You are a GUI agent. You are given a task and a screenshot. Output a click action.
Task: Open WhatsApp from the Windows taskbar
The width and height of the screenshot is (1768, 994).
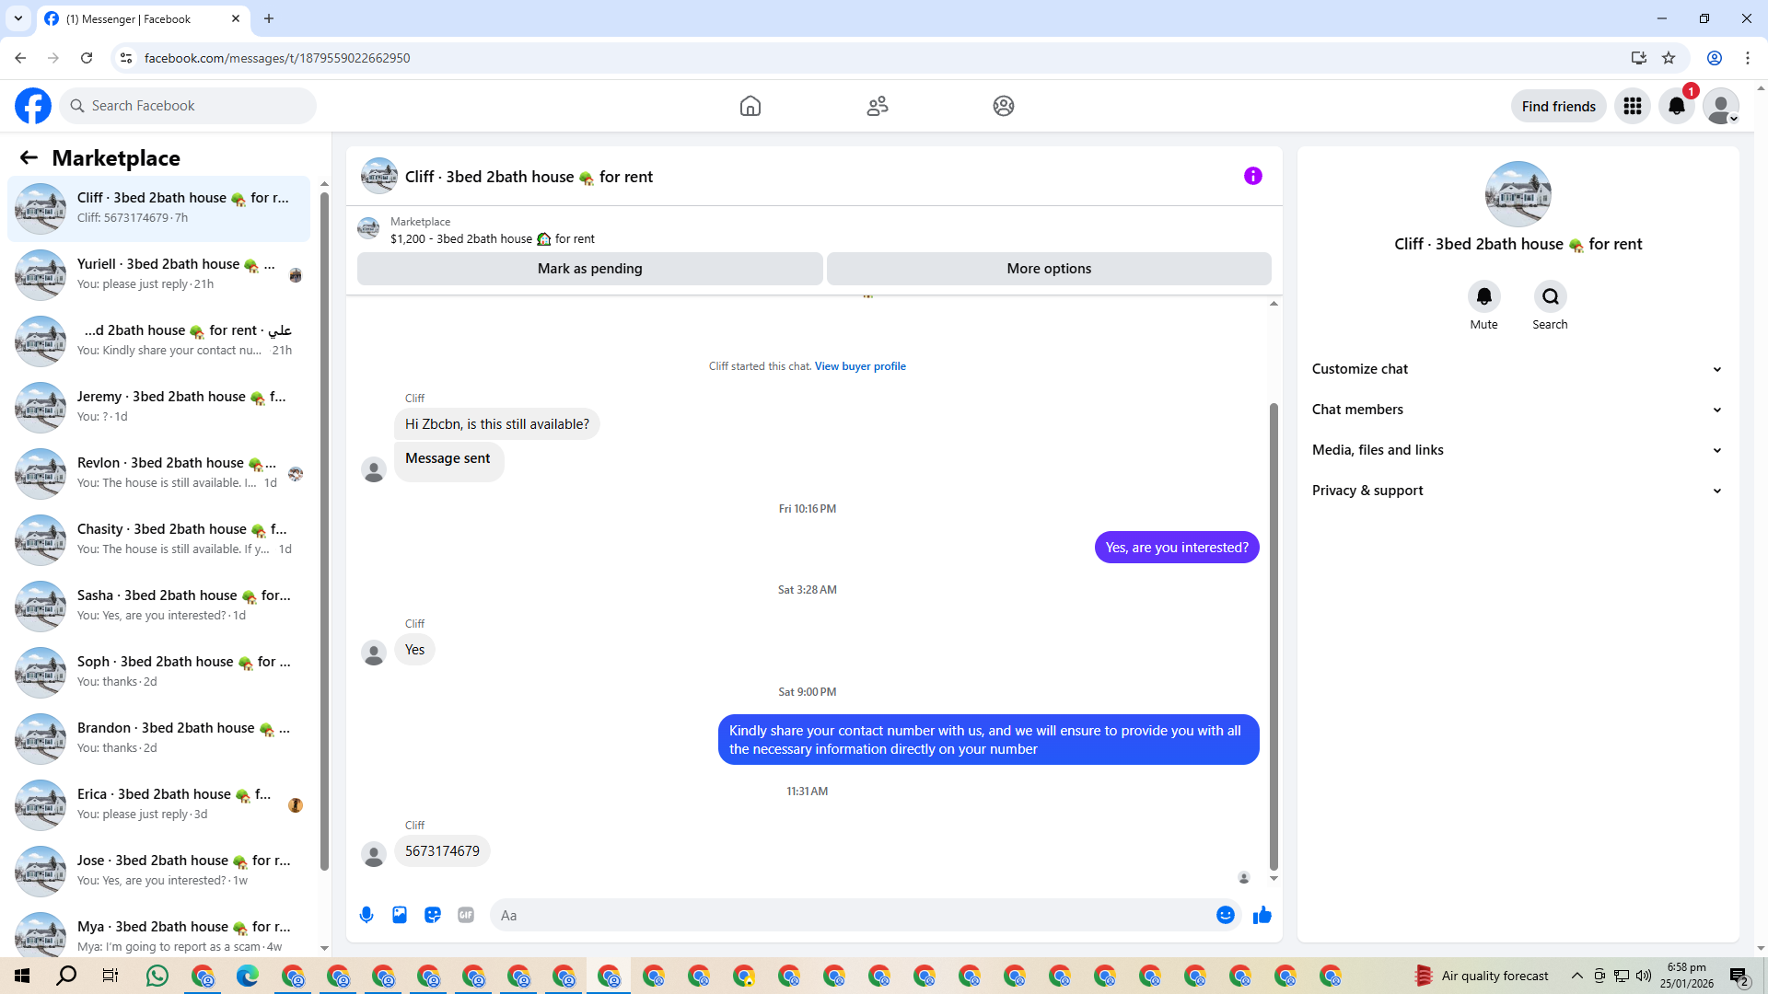157,976
